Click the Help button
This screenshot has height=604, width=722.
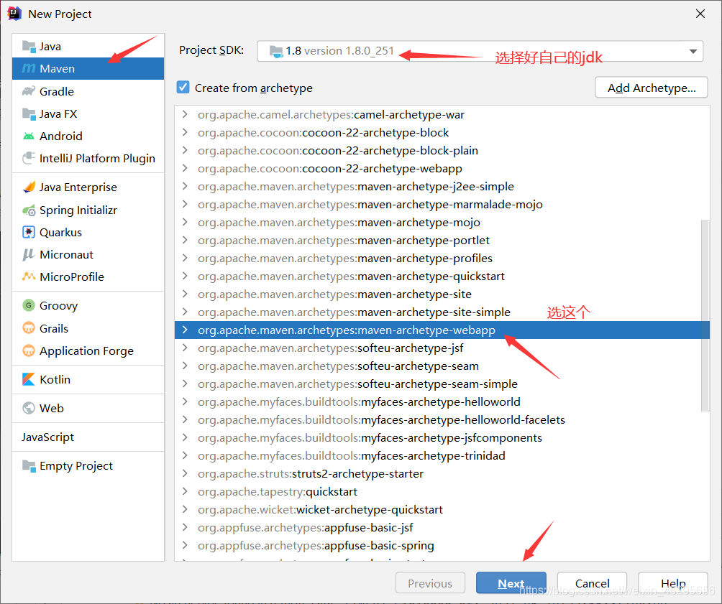672,583
